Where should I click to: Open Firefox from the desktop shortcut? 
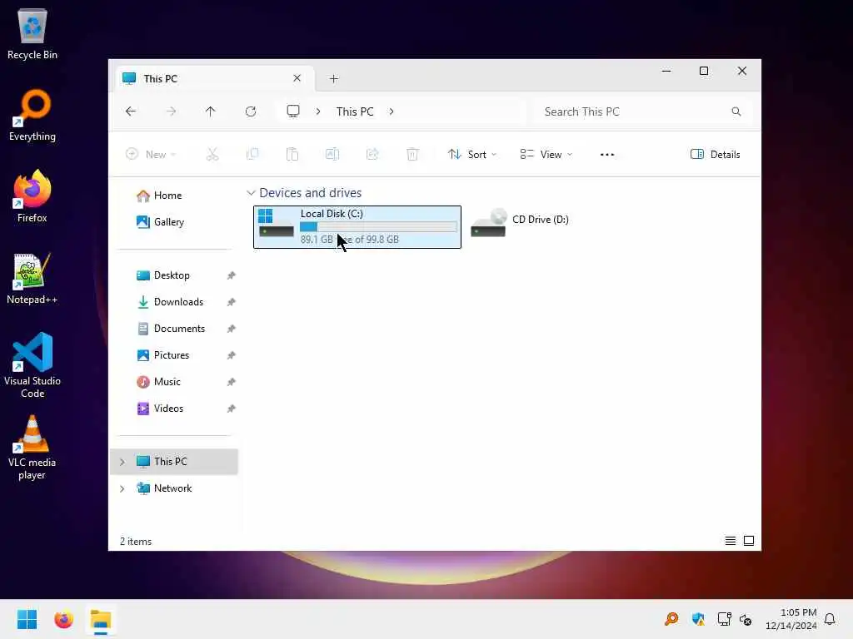tap(32, 196)
